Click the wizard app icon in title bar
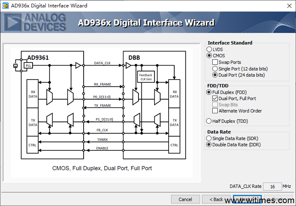Image resolution: width=296 pixels, height=206 pixels. (5, 6)
